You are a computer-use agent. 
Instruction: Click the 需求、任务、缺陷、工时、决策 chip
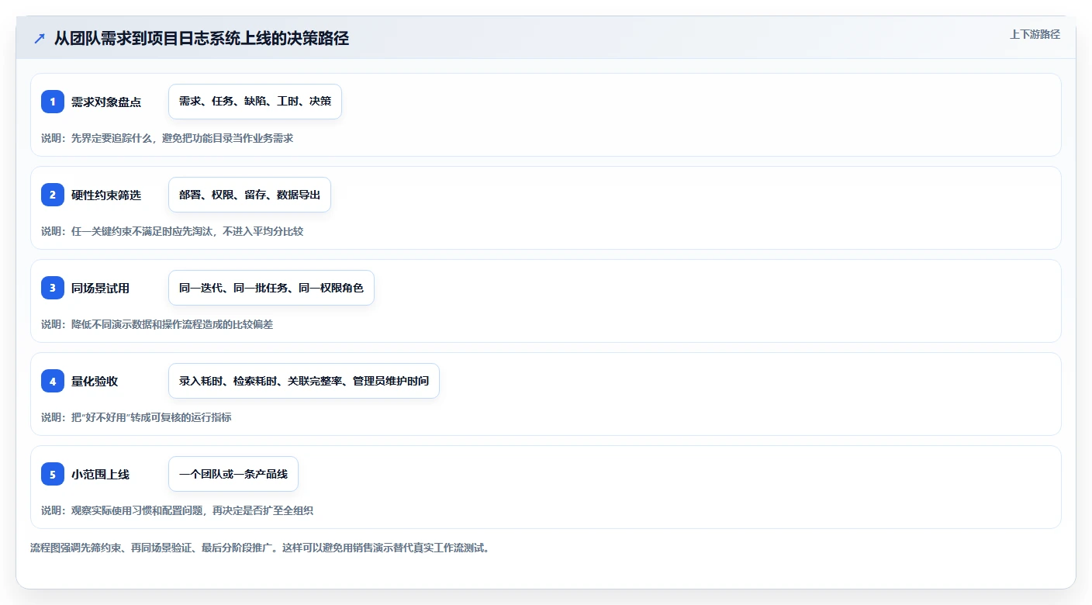pyautogui.click(x=255, y=102)
